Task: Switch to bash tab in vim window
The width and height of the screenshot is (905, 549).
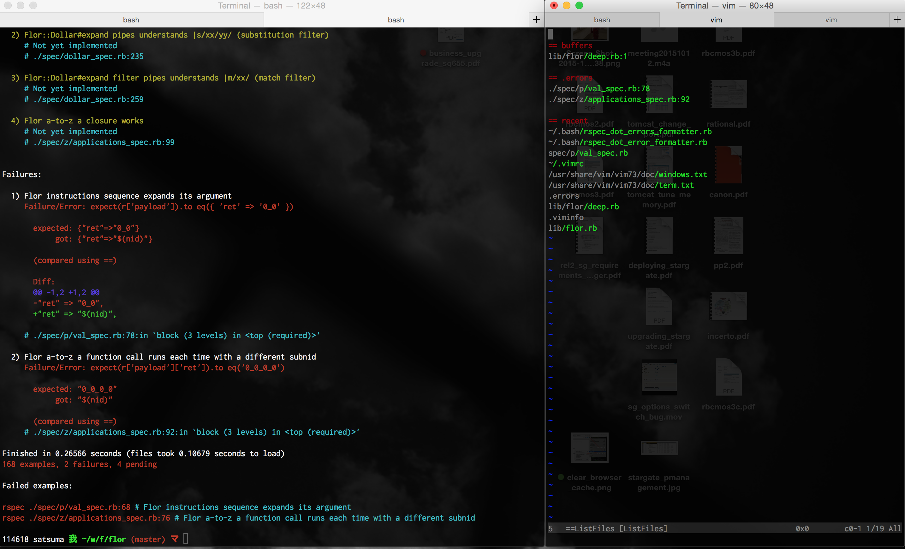Action: tap(602, 20)
